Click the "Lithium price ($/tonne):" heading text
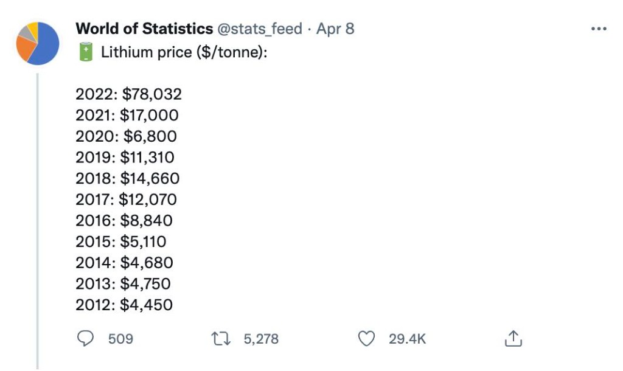The width and height of the screenshot is (623, 371). pyautogui.click(x=184, y=52)
